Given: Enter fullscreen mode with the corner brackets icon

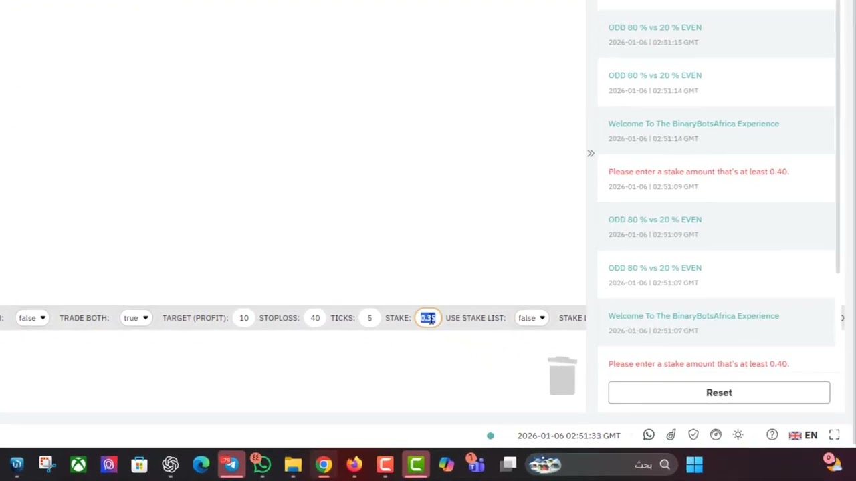Looking at the screenshot, I should [x=835, y=435].
